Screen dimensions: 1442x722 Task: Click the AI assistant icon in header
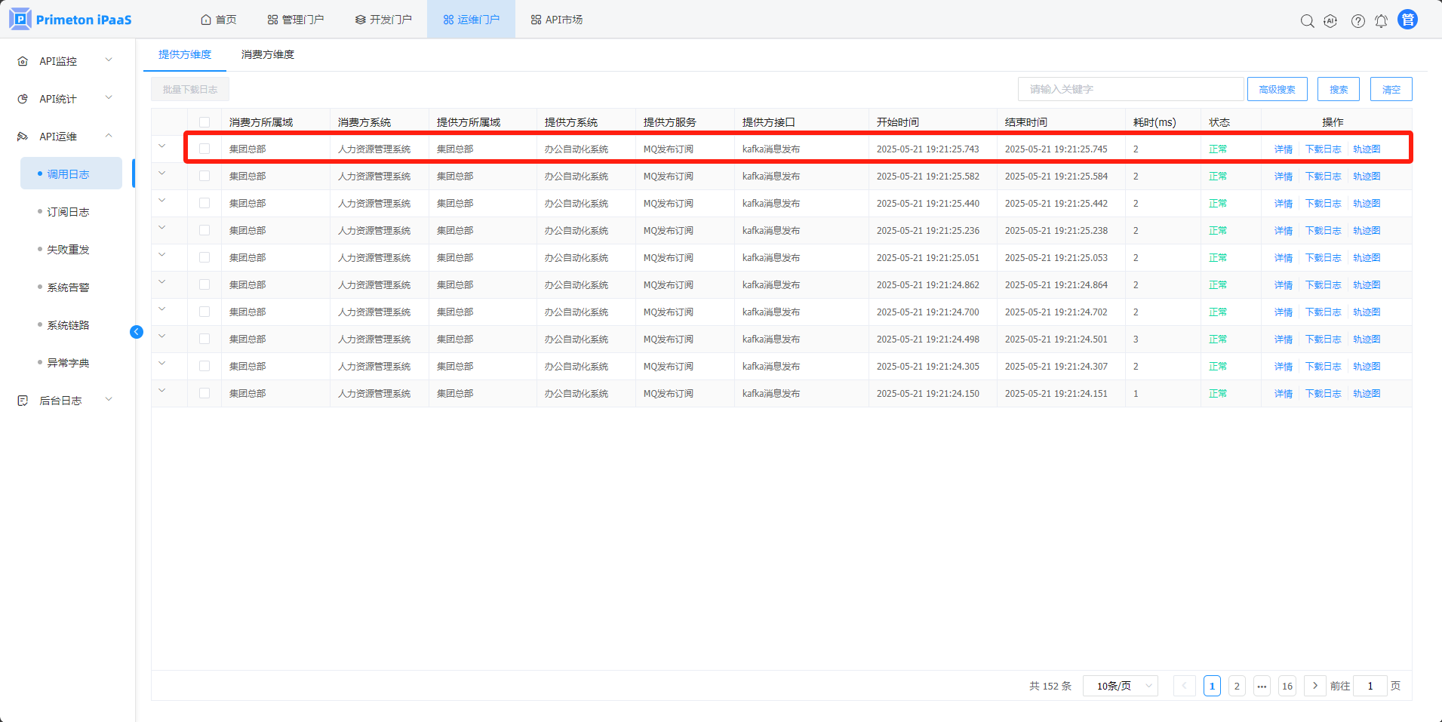(1330, 21)
